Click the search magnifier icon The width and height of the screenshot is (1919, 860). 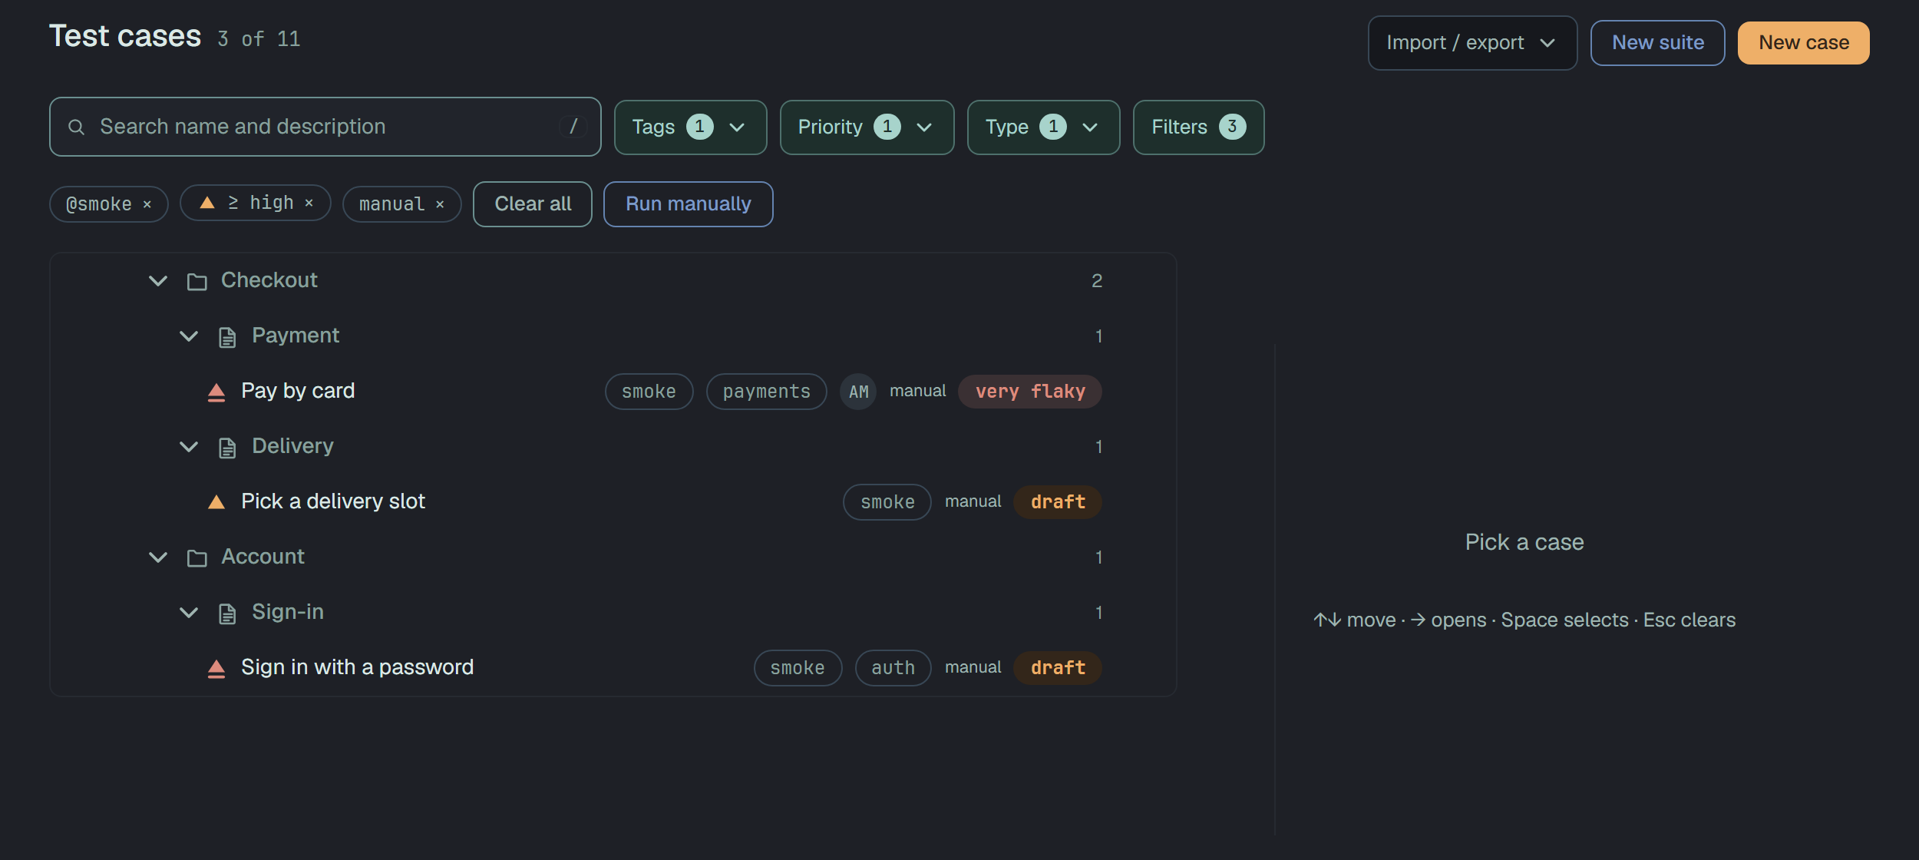76,127
